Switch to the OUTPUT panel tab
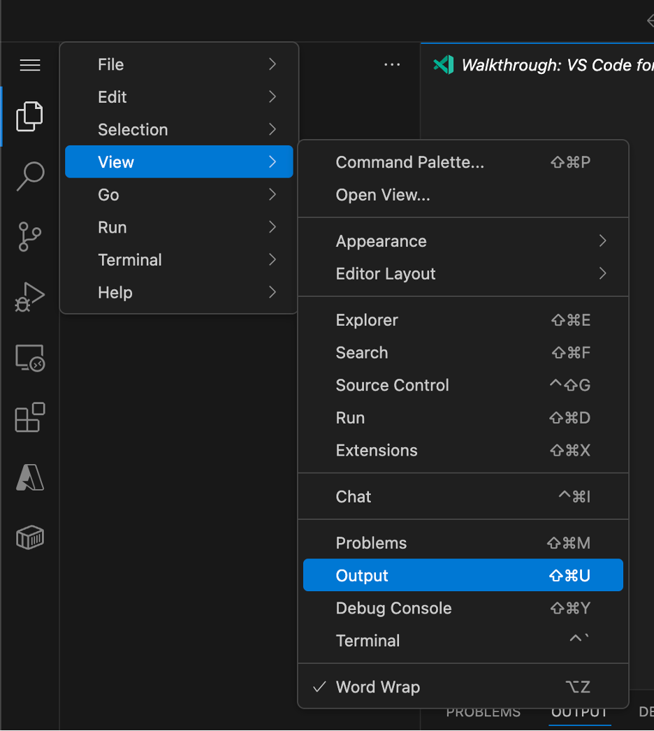 pos(579,711)
